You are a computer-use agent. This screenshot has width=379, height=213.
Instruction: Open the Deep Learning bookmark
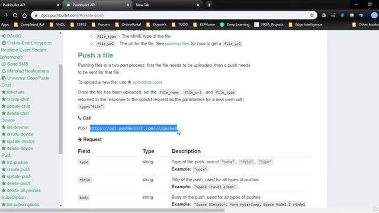click(x=235, y=24)
